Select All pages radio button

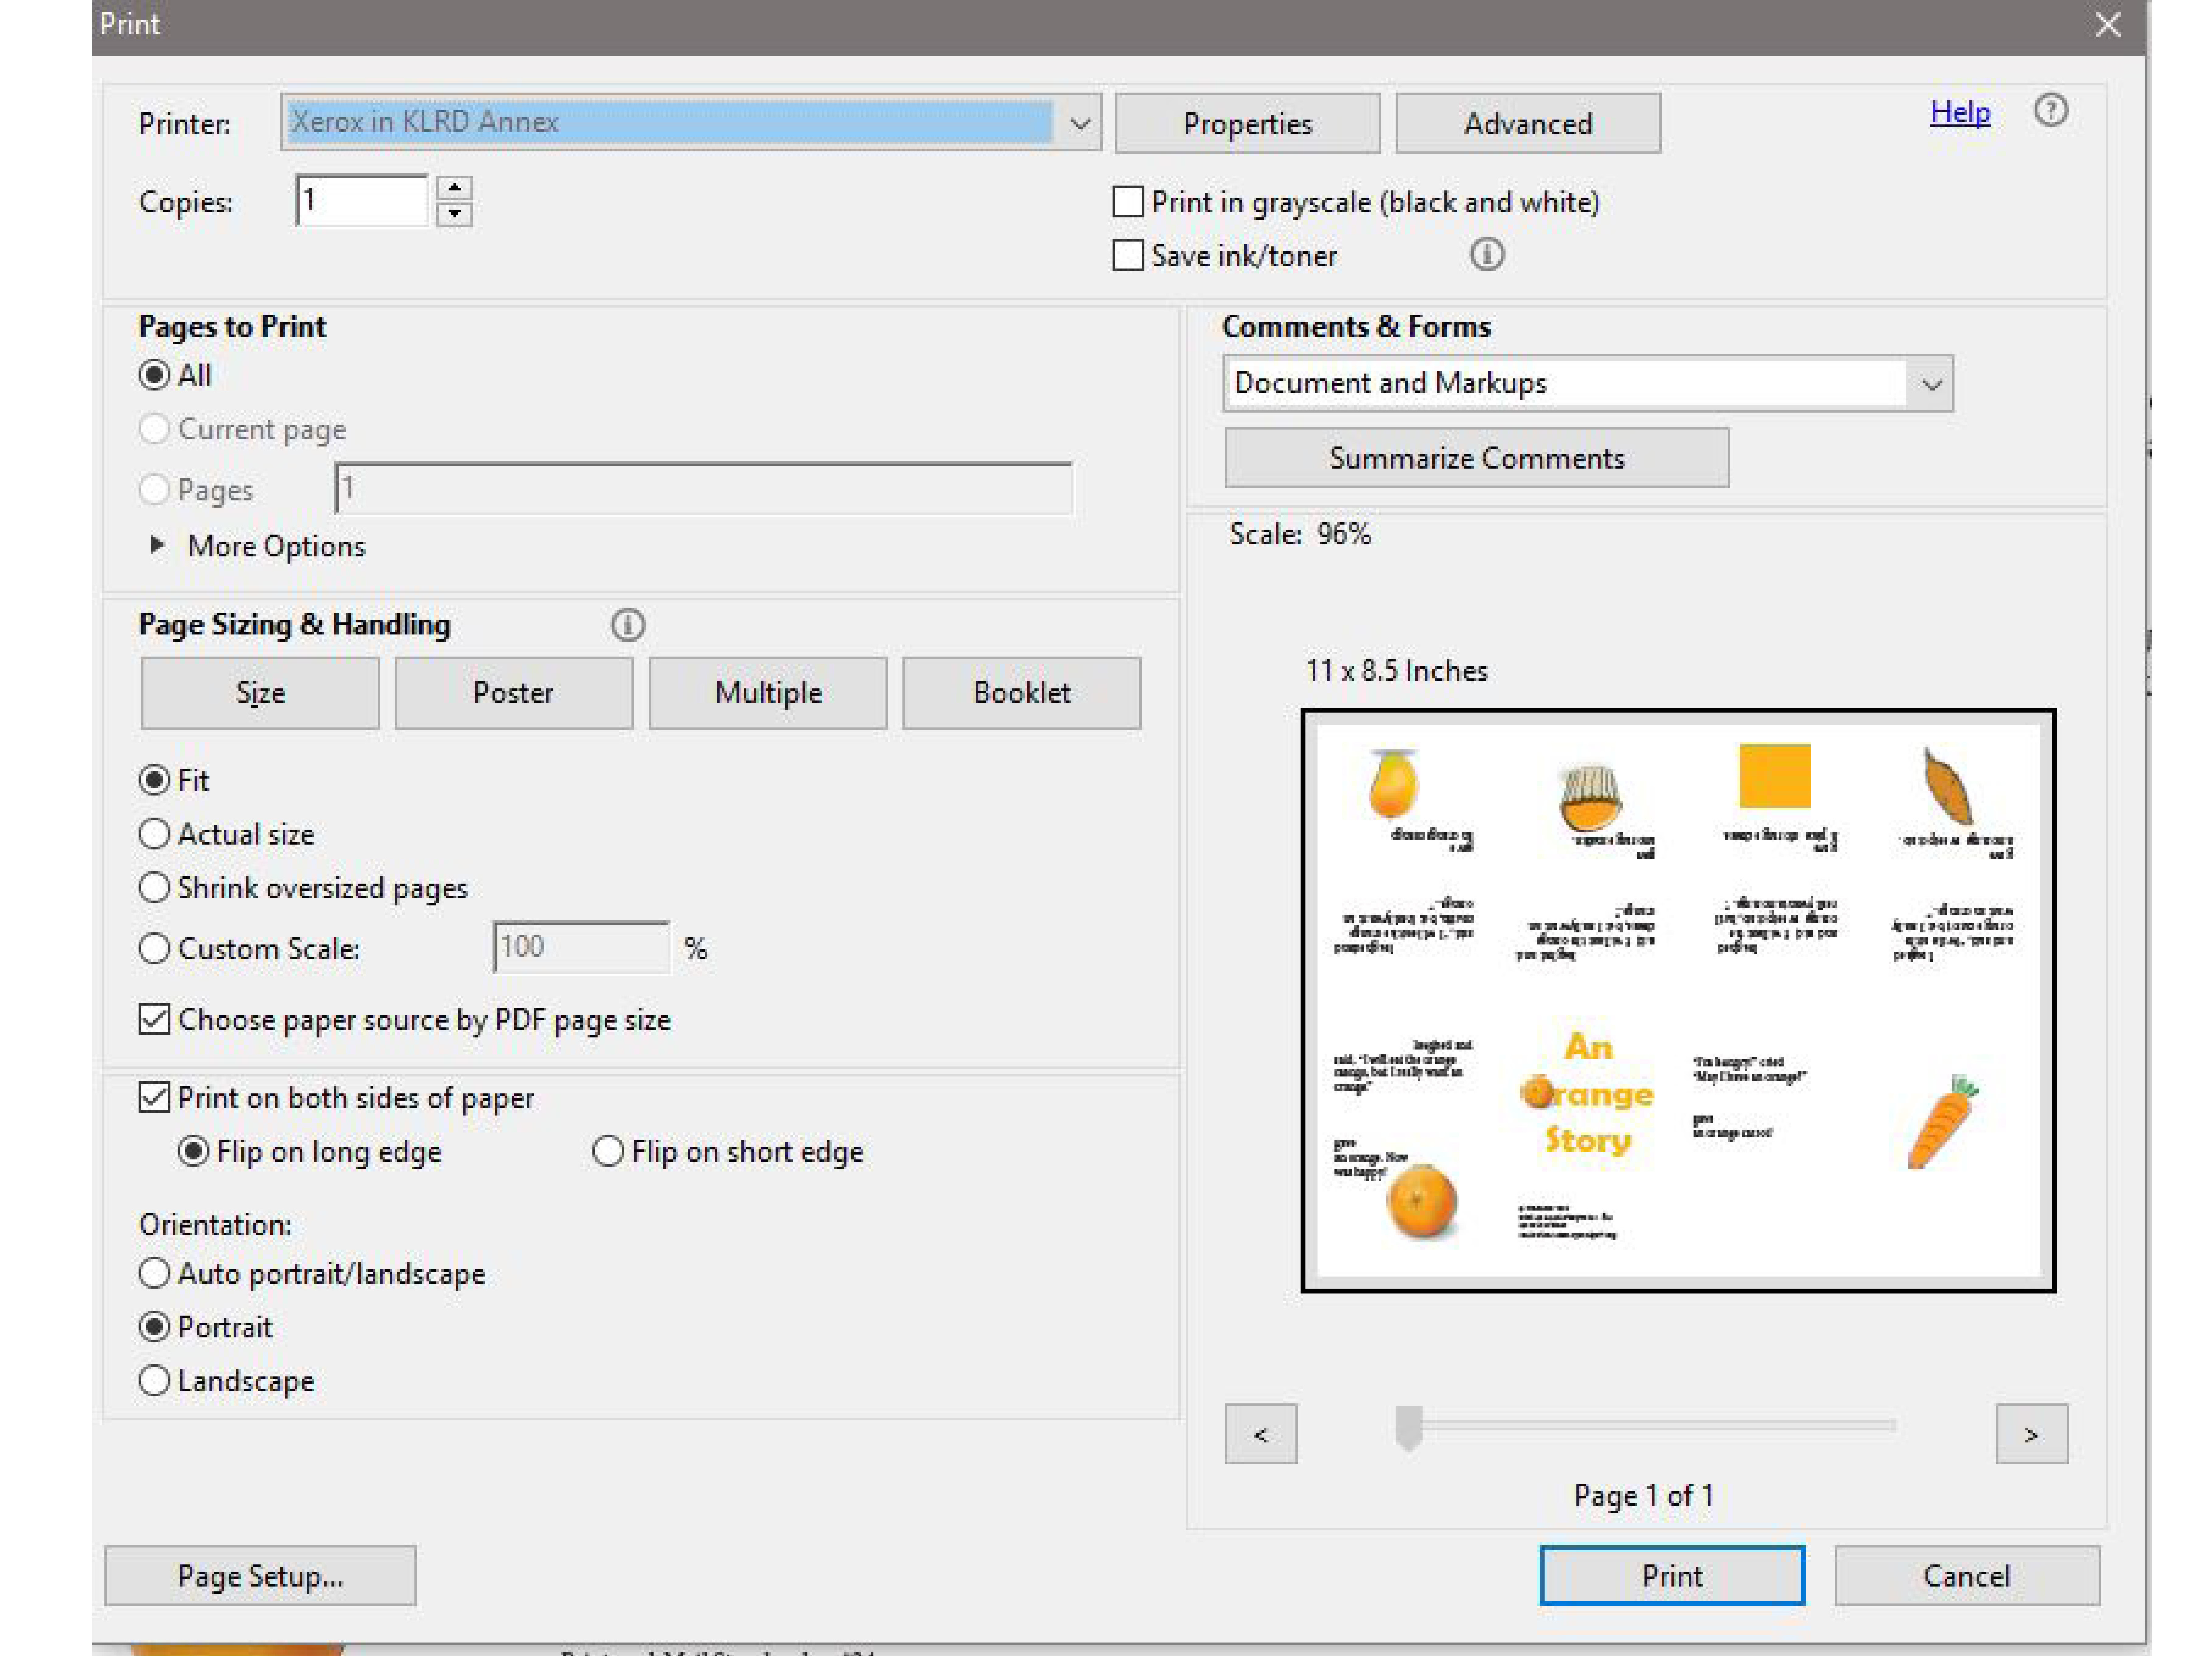point(154,375)
